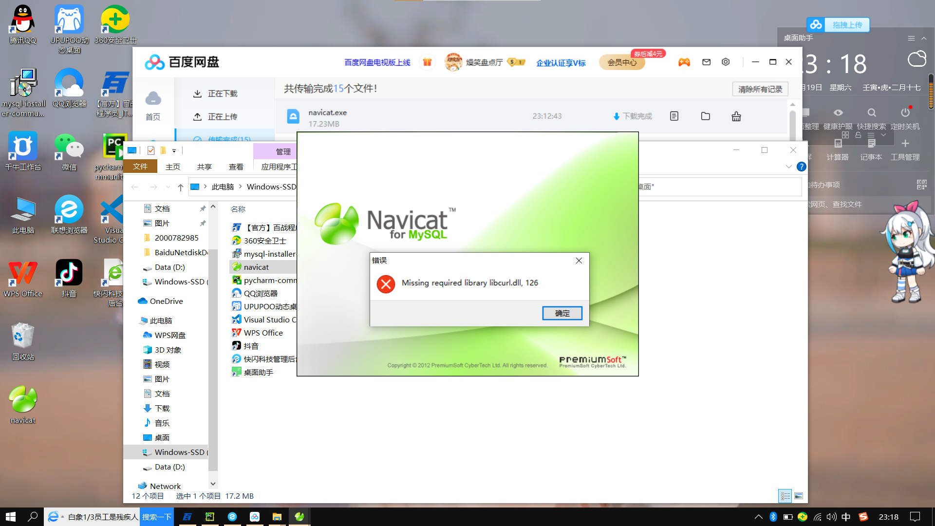Click 名称 column header
Screen dimensions: 935x526
[238, 209]
